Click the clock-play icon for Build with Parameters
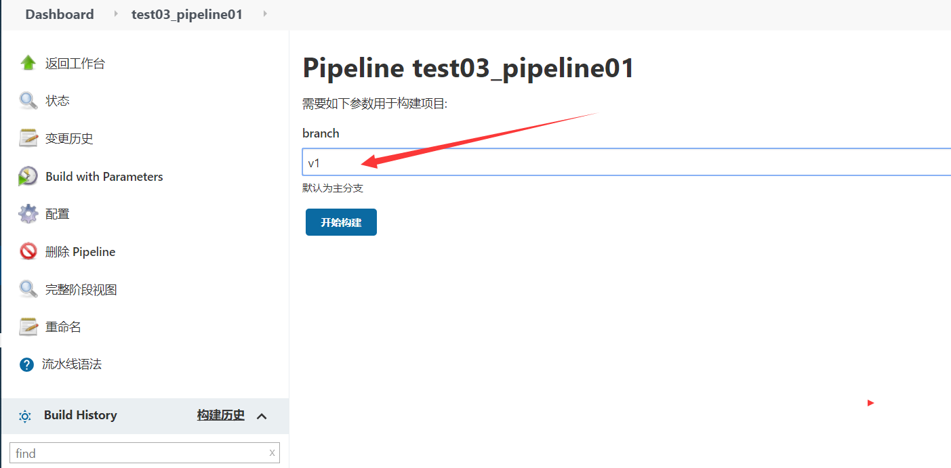This screenshot has height=468, width=951. pos(28,176)
